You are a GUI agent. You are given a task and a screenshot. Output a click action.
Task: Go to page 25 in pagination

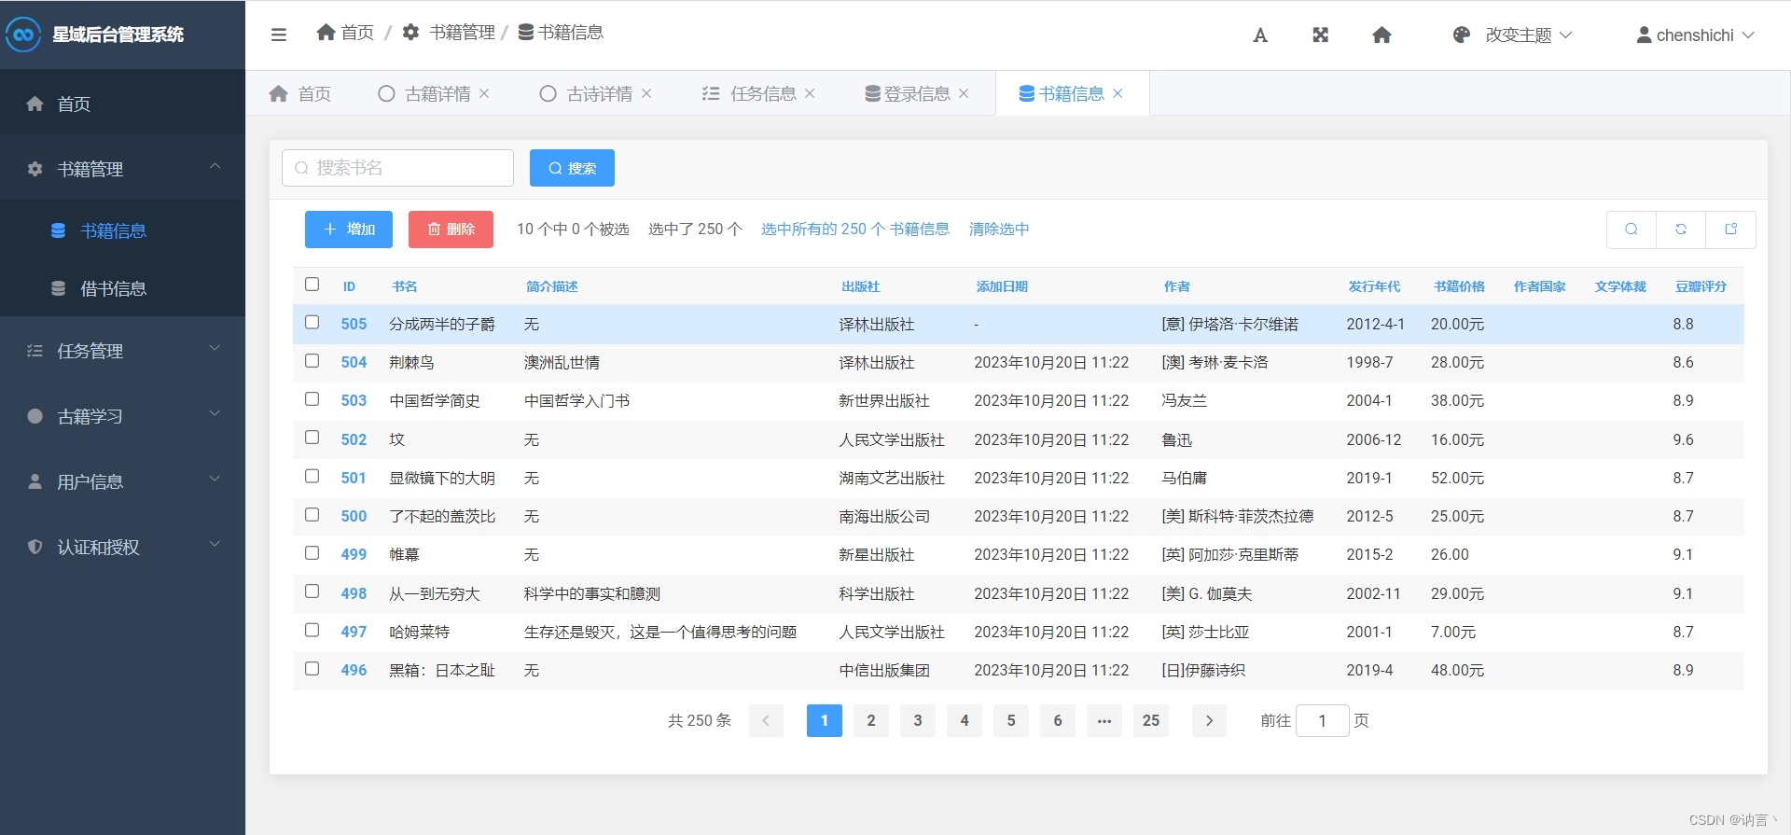click(1151, 720)
